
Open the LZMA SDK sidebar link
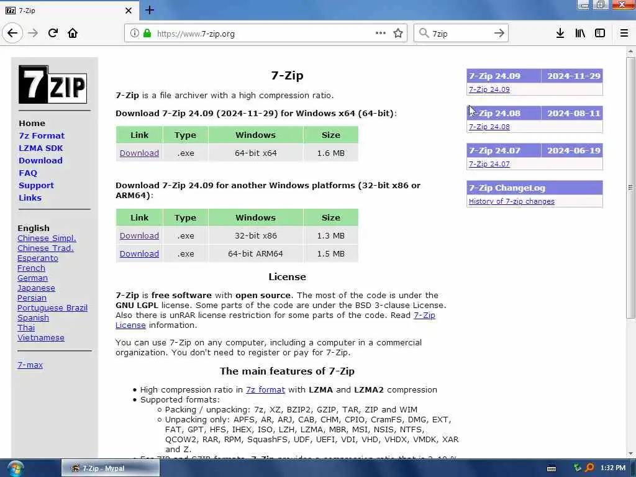(x=40, y=148)
